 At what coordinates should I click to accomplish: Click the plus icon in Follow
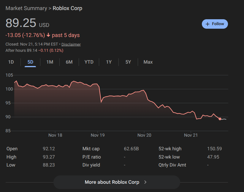click(x=207, y=24)
